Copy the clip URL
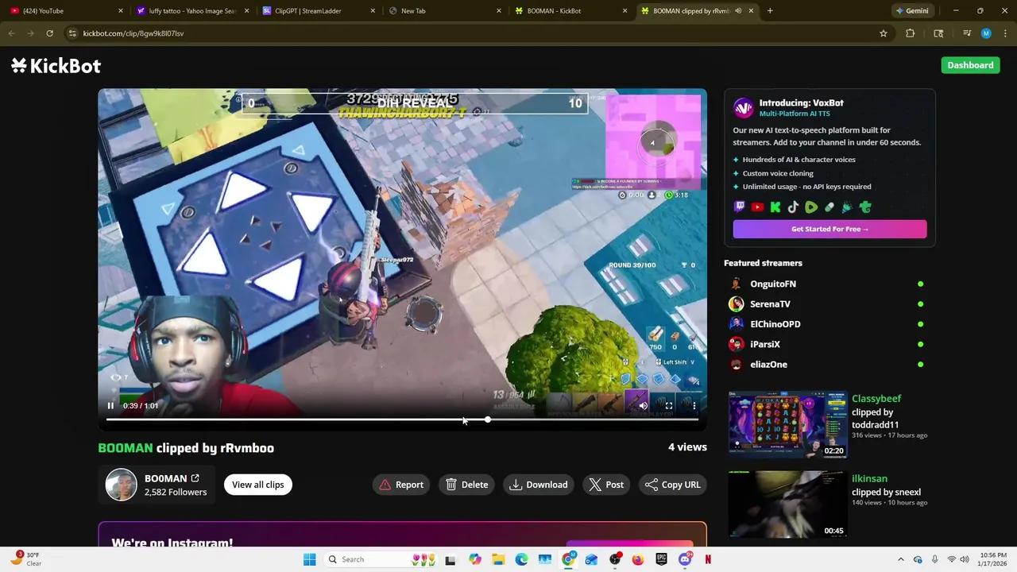The height and width of the screenshot is (572, 1017). (673, 485)
